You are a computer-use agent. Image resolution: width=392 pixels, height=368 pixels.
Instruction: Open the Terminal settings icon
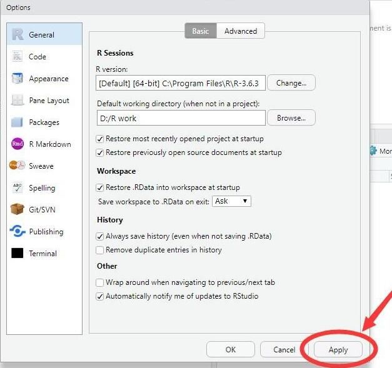coord(18,254)
